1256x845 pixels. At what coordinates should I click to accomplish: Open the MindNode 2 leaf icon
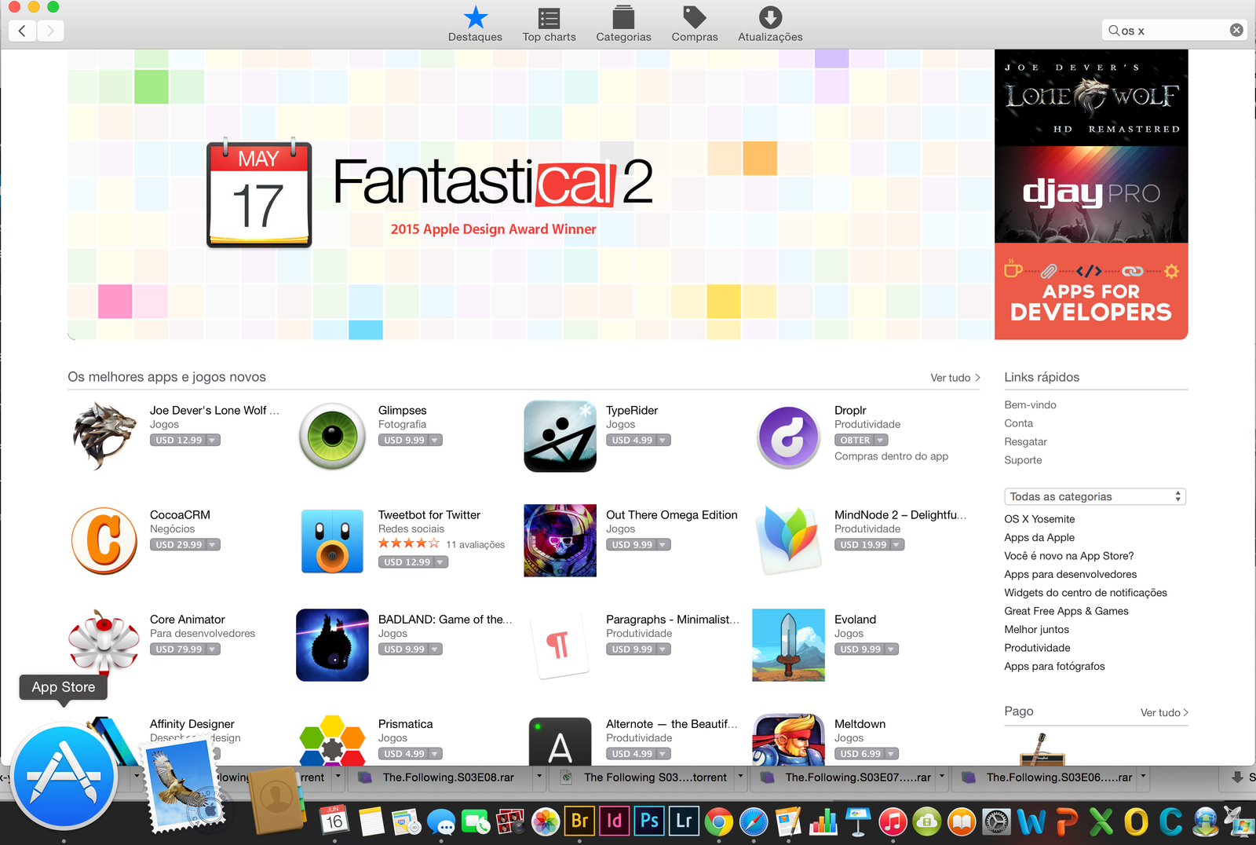788,541
